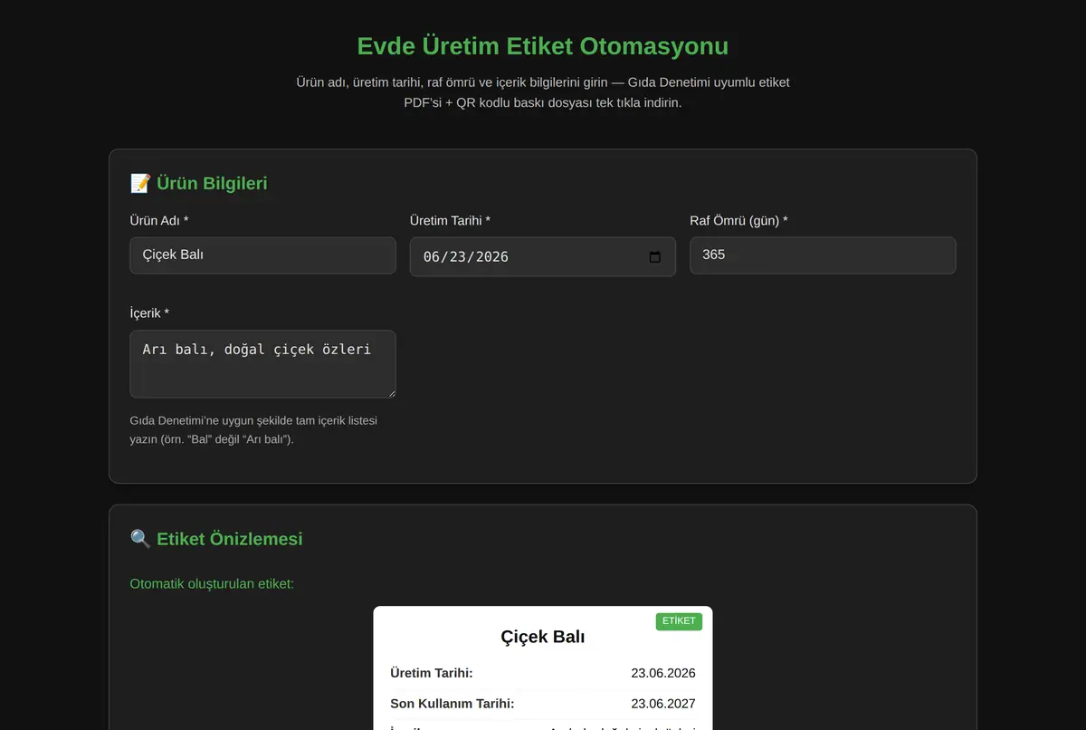Click the 'Çiçek Balı' title on label preview
Image resolution: width=1086 pixels, height=730 pixels.
[543, 637]
